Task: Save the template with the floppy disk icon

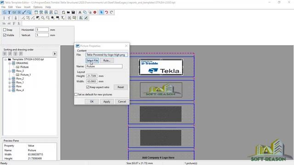Action: click(x=73, y=12)
